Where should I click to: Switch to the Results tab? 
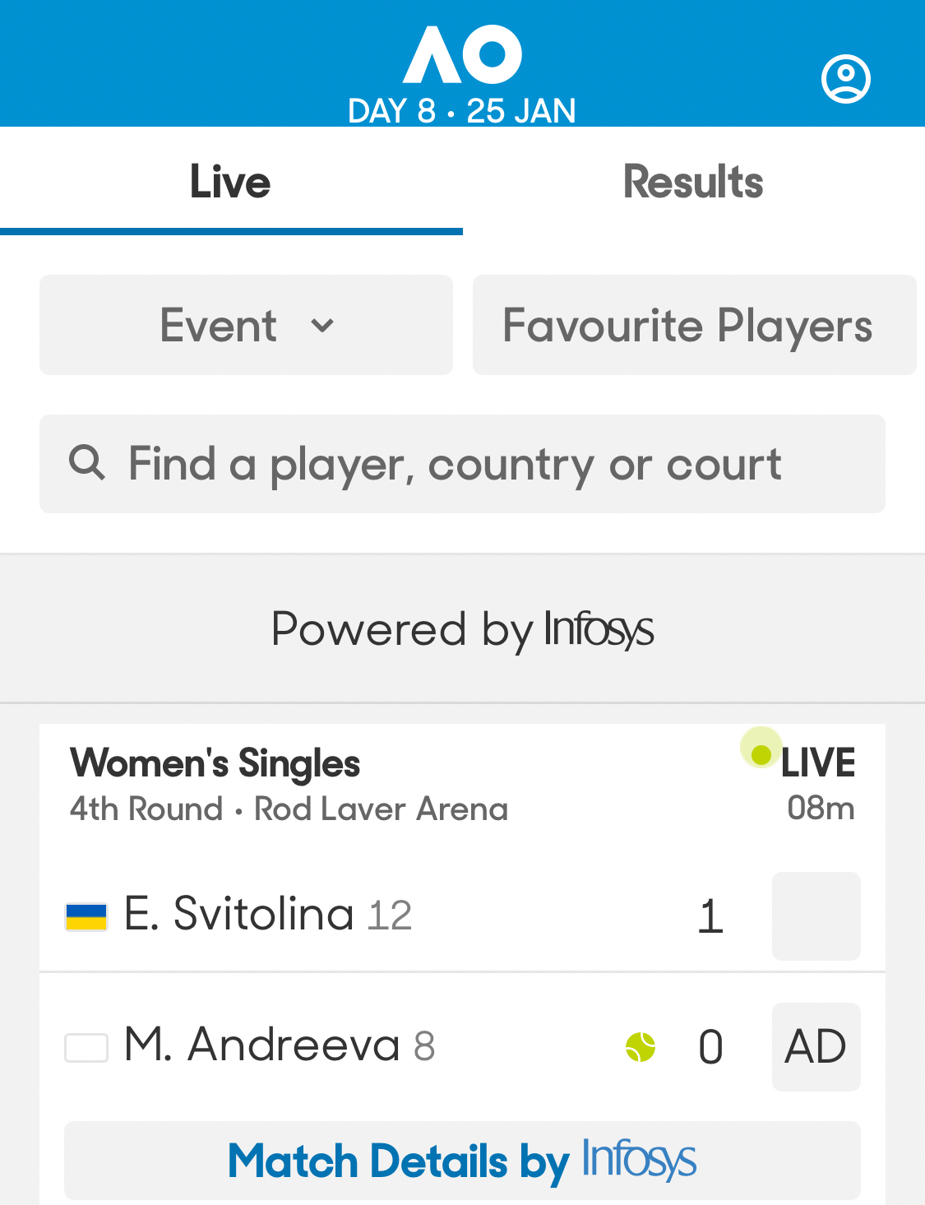point(693,183)
